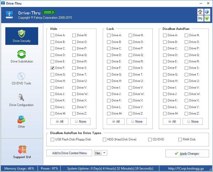Enable Hide for Drive C:
213x172 pixels.
(52, 48)
